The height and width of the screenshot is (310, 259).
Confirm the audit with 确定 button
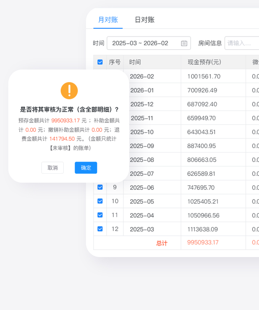(86, 168)
